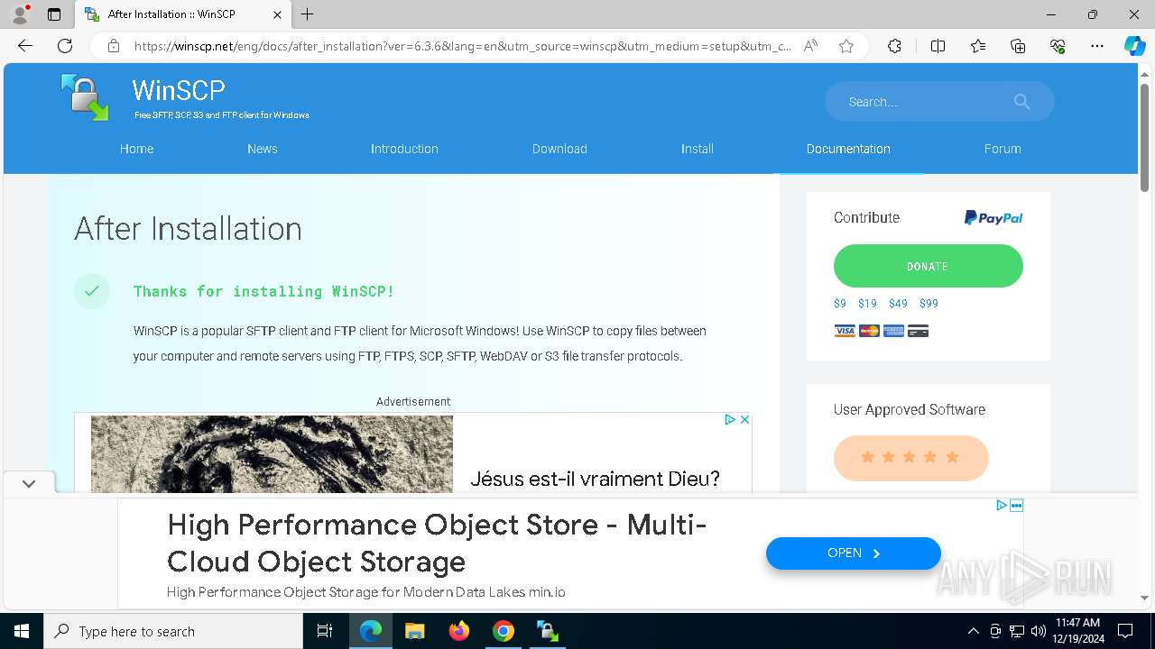Click the payment cards icons
Image resolution: width=1155 pixels, height=649 pixels.
tap(882, 331)
